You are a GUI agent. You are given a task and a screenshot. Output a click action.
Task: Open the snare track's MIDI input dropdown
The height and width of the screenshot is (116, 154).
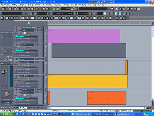[x=26, y=53]
